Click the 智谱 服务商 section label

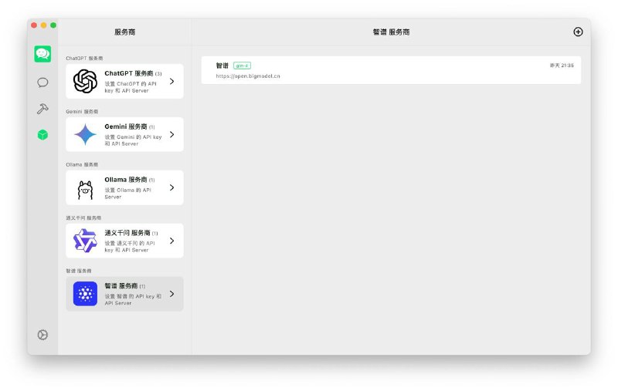(79, 271)
